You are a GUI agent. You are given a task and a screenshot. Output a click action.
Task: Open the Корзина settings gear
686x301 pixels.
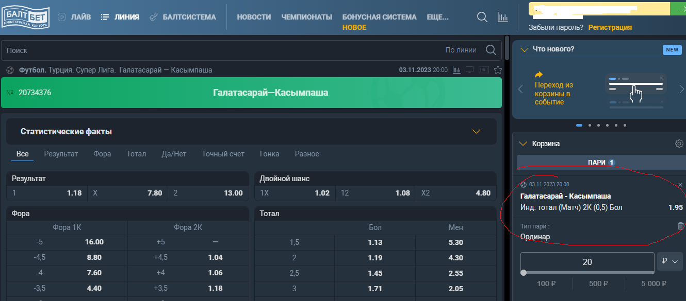click(x=679, y=144)
